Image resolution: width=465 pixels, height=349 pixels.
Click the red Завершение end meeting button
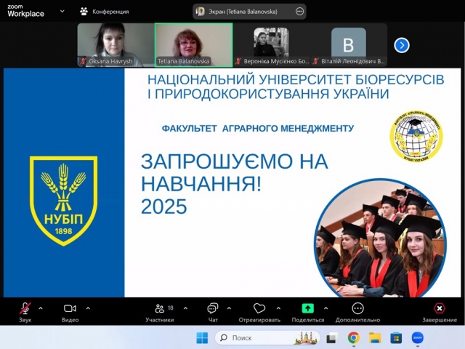point(440,313)
